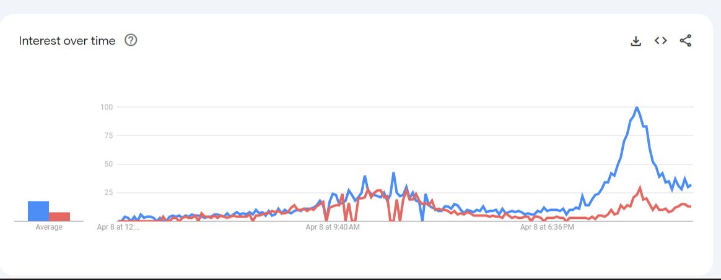
Task: Click the red Average bar
Action: tap(59, 216)
